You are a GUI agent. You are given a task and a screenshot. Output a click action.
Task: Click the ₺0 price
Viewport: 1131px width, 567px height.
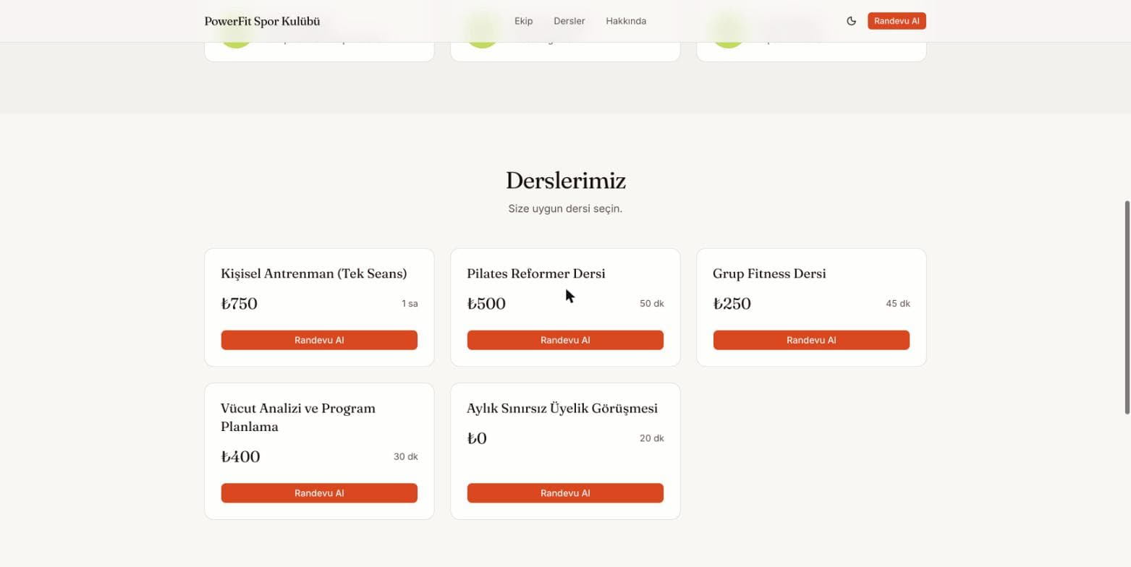click(x=477, y=438)
